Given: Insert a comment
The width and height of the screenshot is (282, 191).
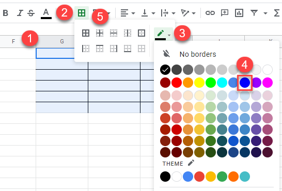Looking at the screenshot, I should click(225, 13).
